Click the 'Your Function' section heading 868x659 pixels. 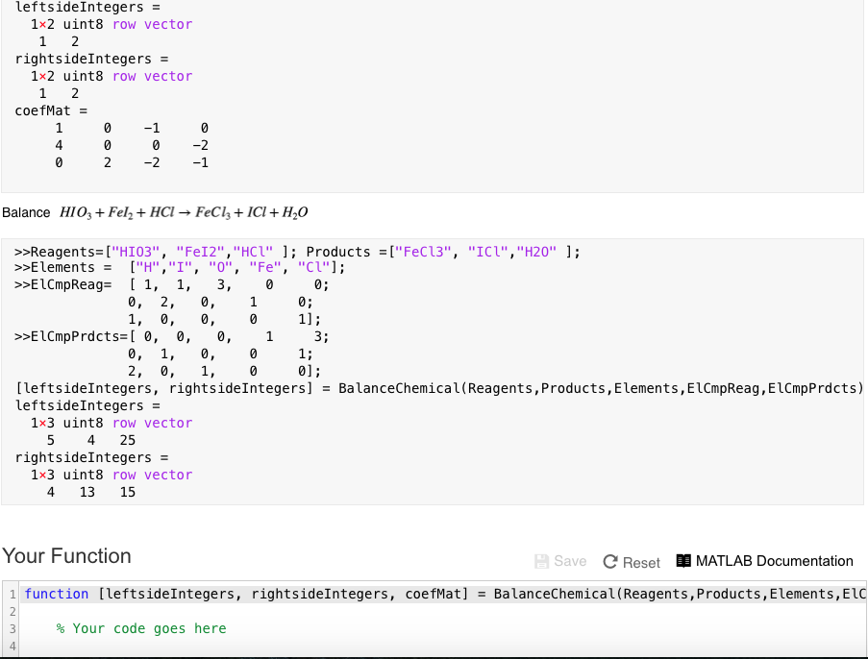point(67,555)
